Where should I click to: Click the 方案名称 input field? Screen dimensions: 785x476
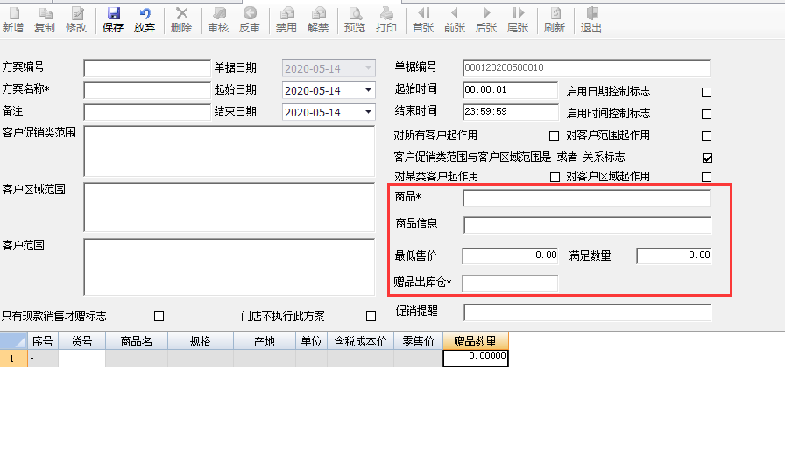[x=147, y=90]
